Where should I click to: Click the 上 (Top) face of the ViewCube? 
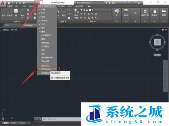pyautogui.click(x=157, y=42)
